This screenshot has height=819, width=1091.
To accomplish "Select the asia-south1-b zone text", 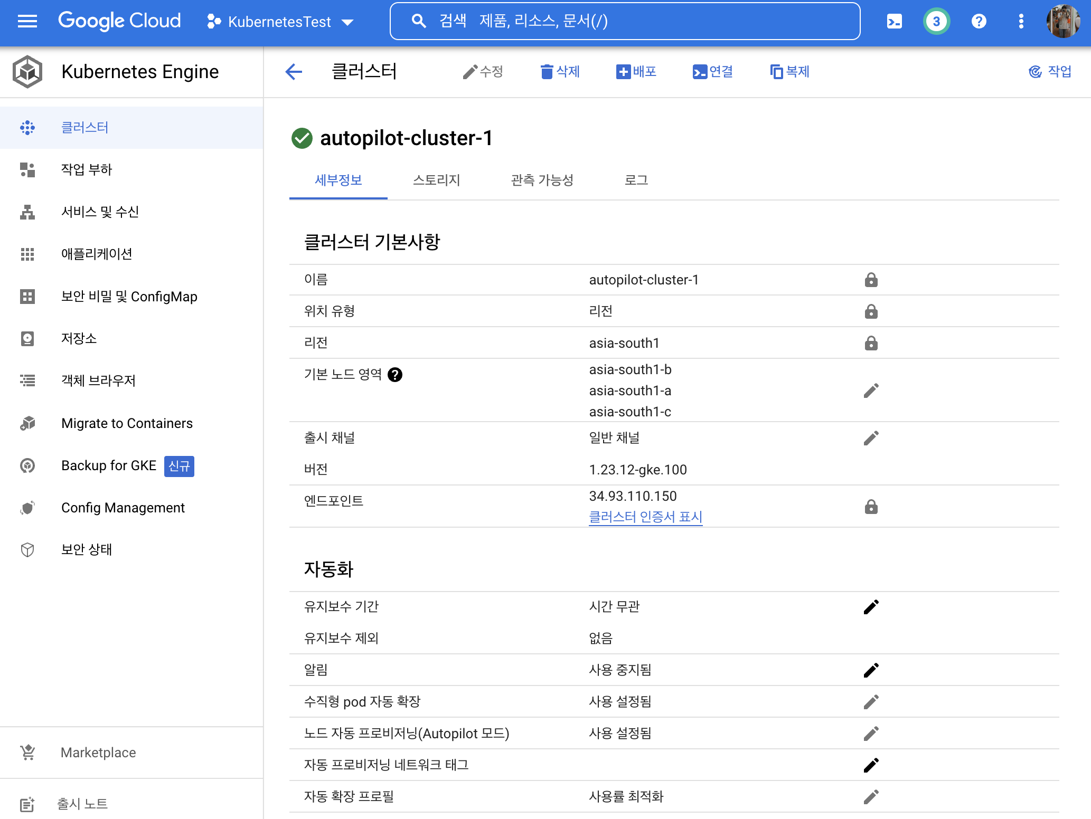I will pyautogui.click(x=631, y=369).
